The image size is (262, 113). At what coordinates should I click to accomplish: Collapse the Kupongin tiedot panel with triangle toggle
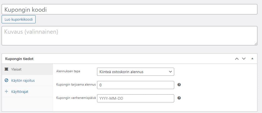252,58
